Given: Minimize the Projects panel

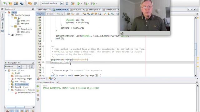Looking at the screenshot, I should [x=33, y=9].
